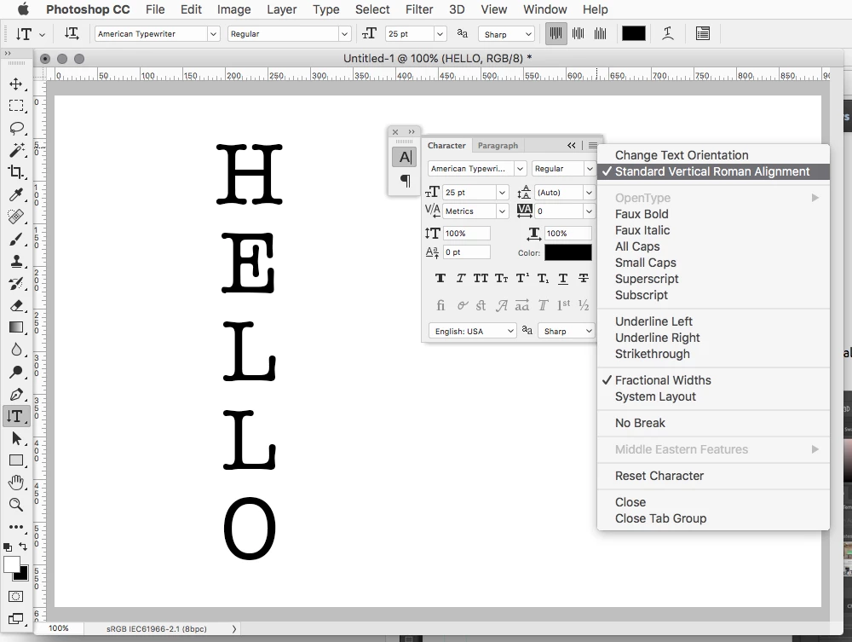Select the History Brush tool
Viewport: 852px width, 642px height.
click(15, 283)
